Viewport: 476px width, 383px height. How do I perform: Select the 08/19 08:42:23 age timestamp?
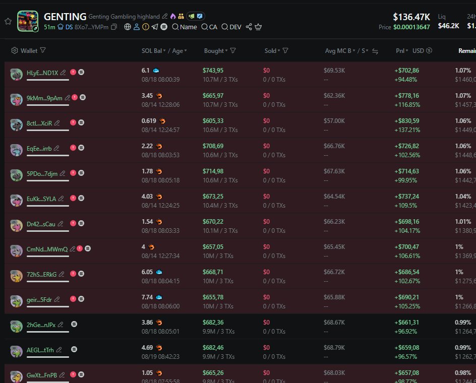tap(160, 357)
